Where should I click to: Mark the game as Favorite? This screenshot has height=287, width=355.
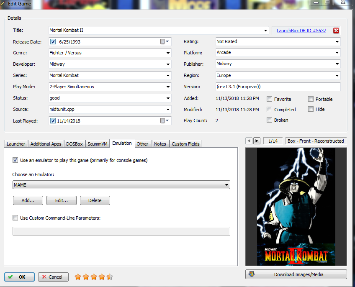(269, 99)
